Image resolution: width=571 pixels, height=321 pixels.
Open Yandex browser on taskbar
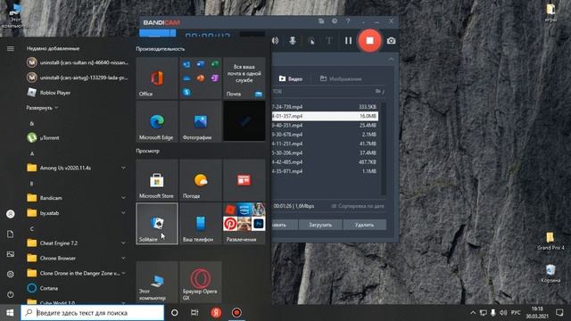[216, 313]
